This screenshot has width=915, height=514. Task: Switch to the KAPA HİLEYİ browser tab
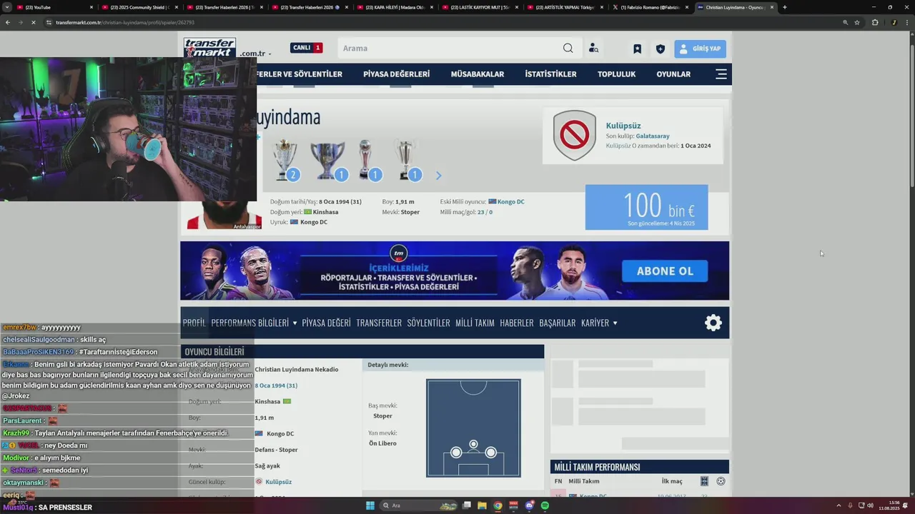(x=393, y=7)
